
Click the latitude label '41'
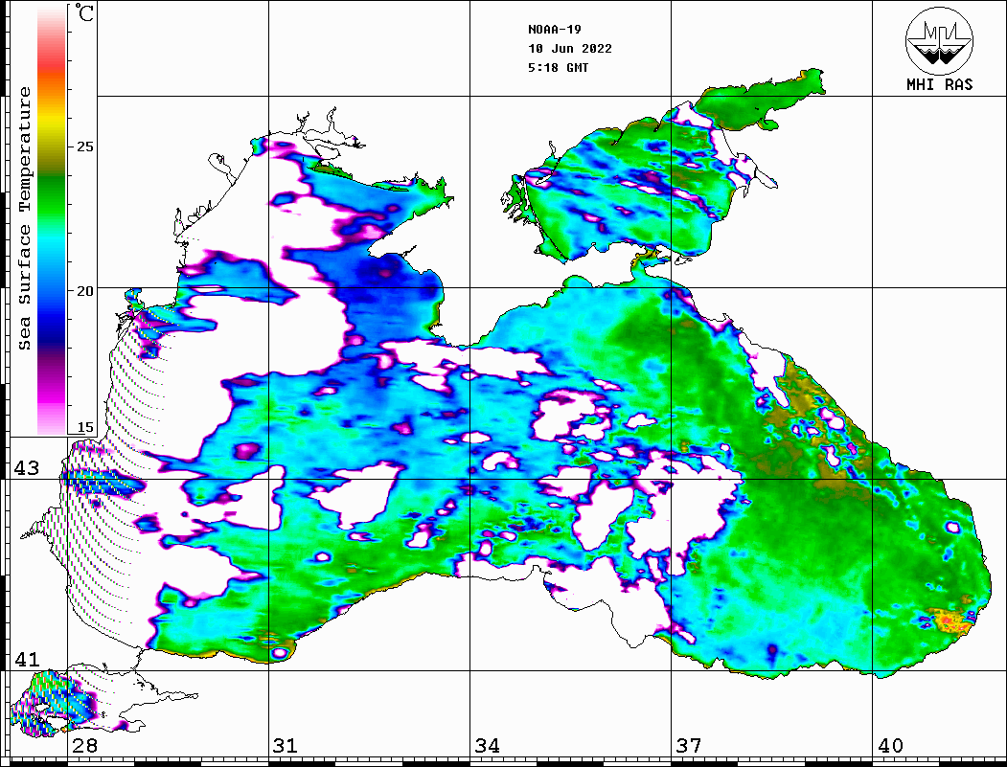click(x=27, y=659)
